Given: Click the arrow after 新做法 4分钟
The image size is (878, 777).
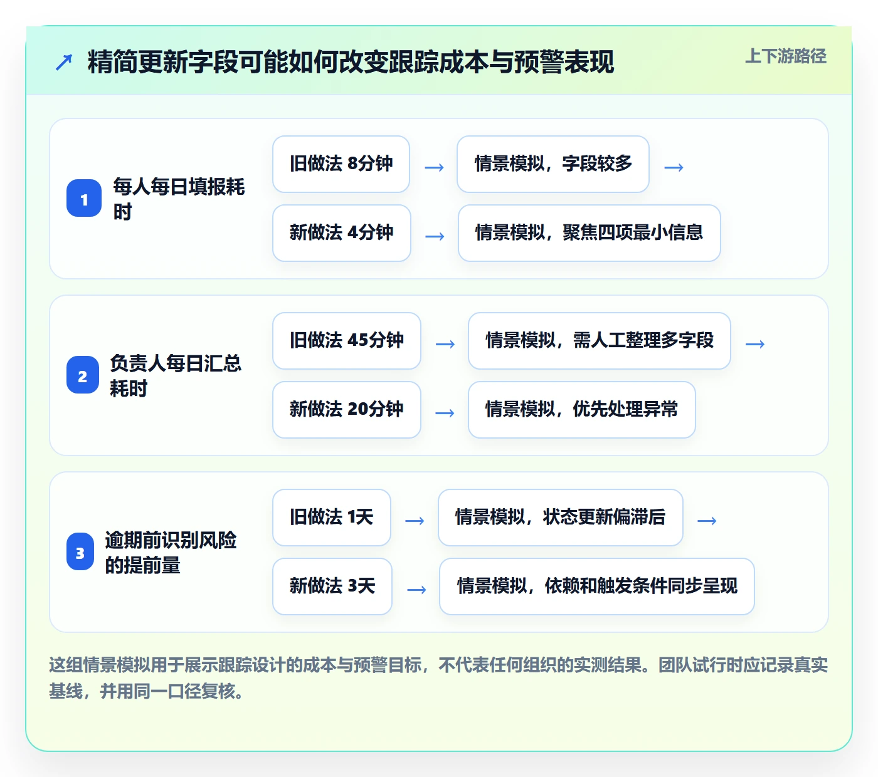Looking at the screenshot, I should click(435, 236).
